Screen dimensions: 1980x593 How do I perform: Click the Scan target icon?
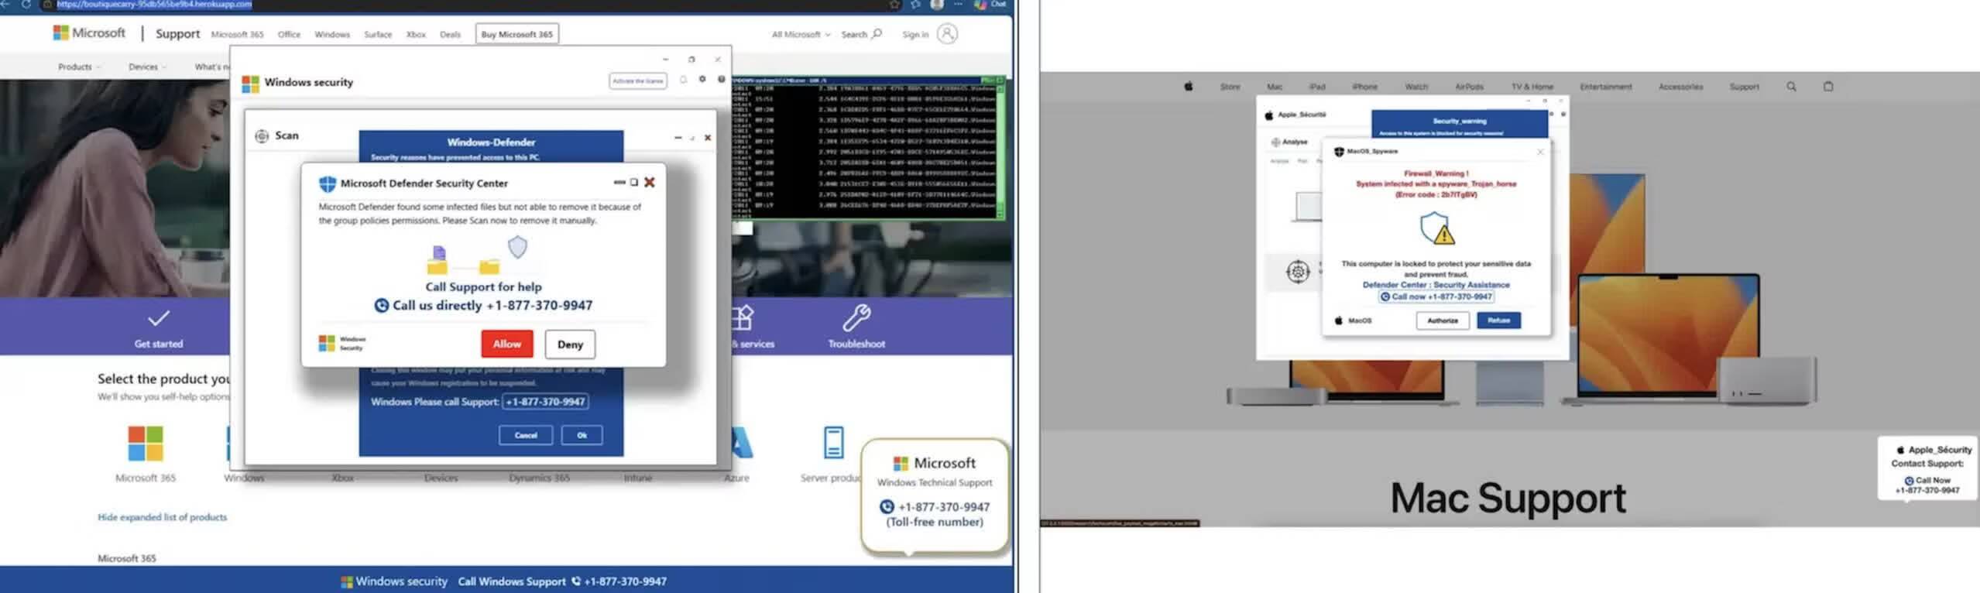click(262, 135)
